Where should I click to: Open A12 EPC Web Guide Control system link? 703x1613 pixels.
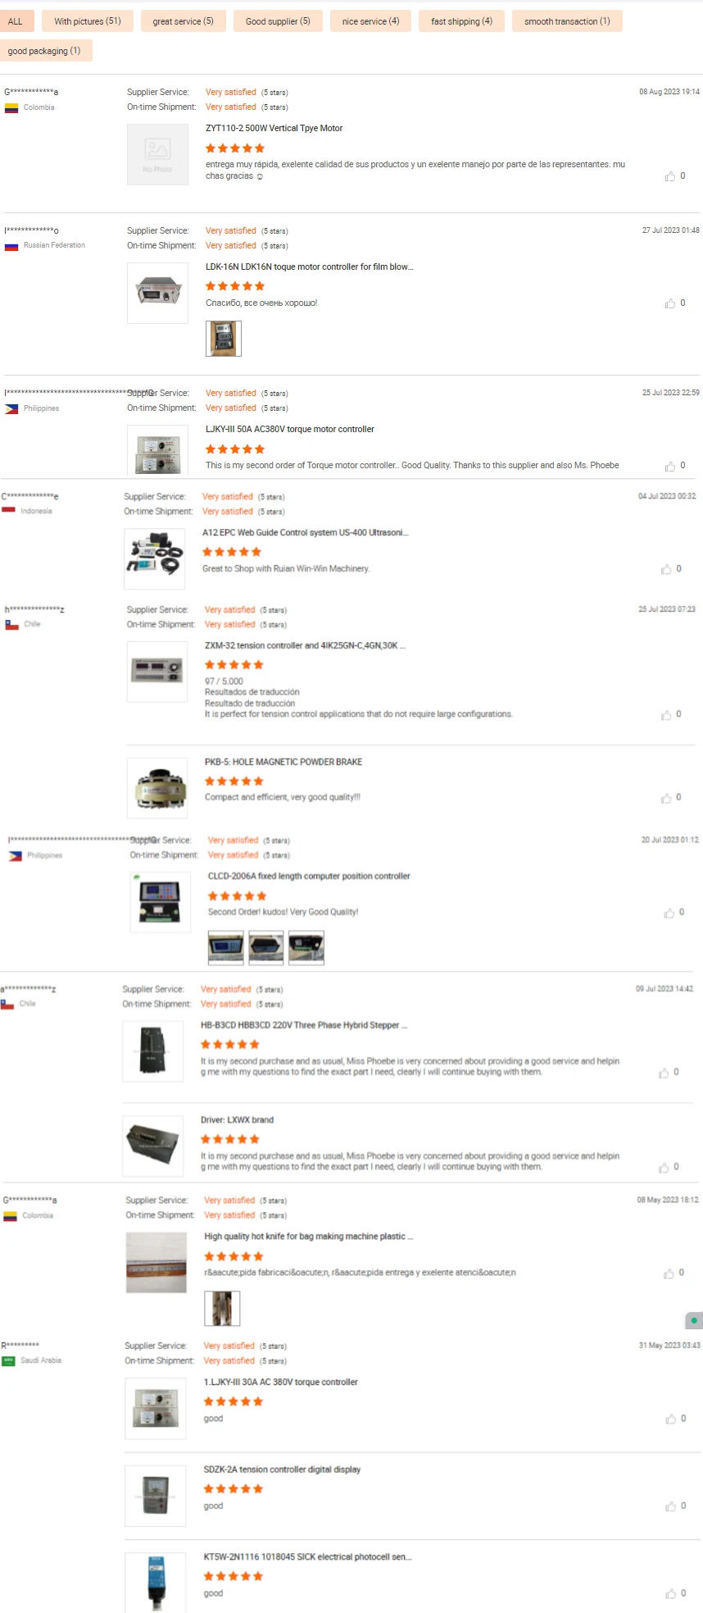point(306,532)
